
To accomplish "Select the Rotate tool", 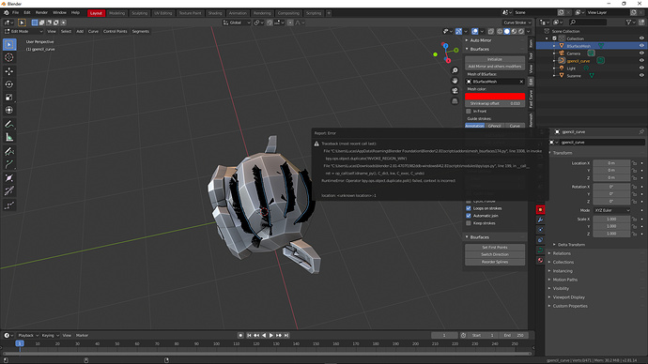I will 9,84.
